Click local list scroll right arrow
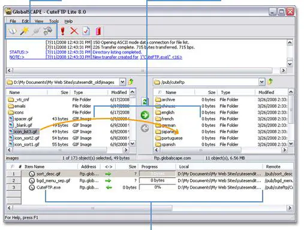Screen dimensions: 304x230 [x=126, y=150]
